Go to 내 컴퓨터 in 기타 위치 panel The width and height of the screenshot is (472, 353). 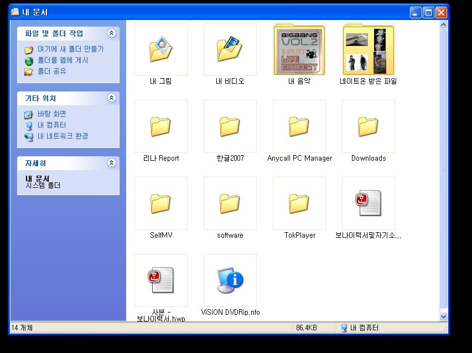pos(51,125)
